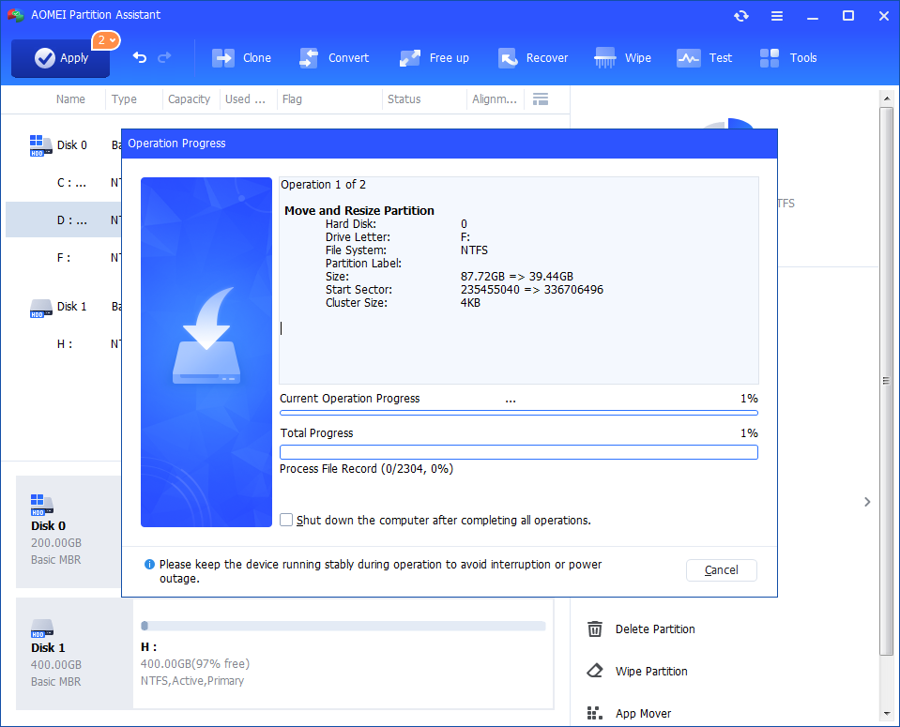Open the hamburger menu in title bar
The height and width of the screenshot is (727, 900).
tap(777, 16)
